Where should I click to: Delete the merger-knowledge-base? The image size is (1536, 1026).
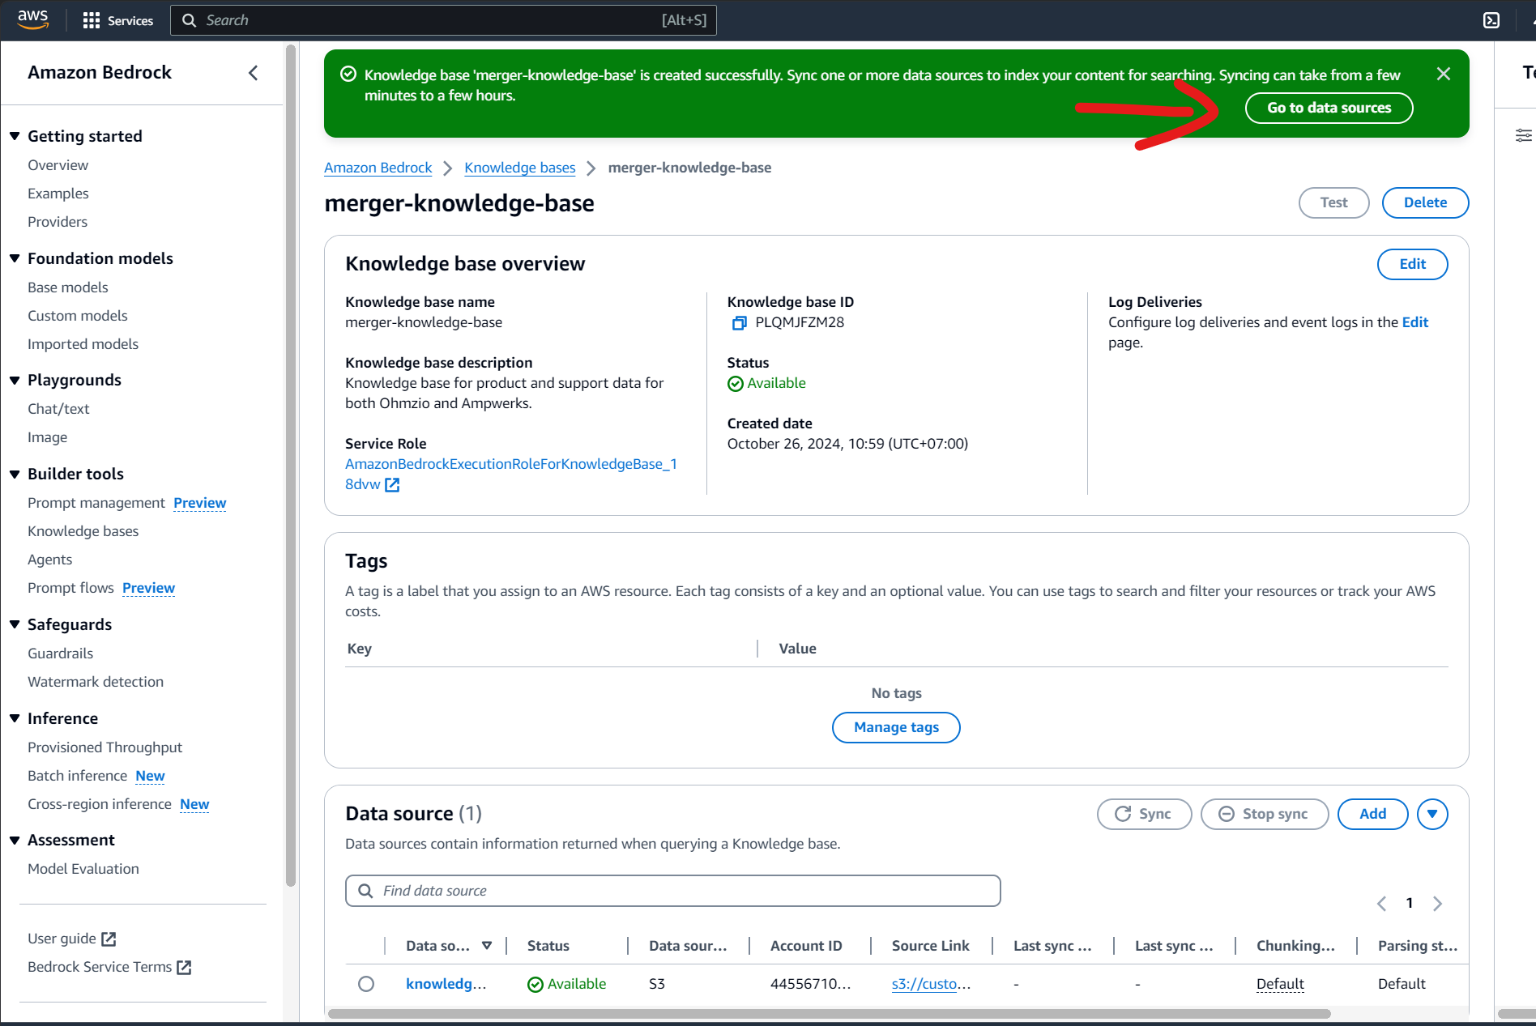pyautogui.click(x=1425, y=202)
